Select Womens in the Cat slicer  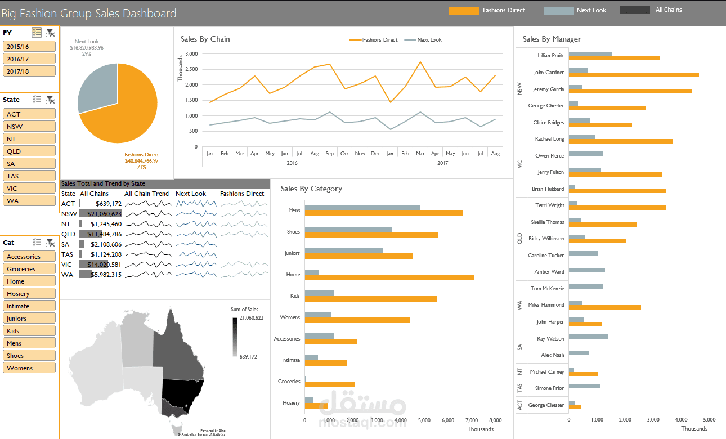[x=29, y=368]
